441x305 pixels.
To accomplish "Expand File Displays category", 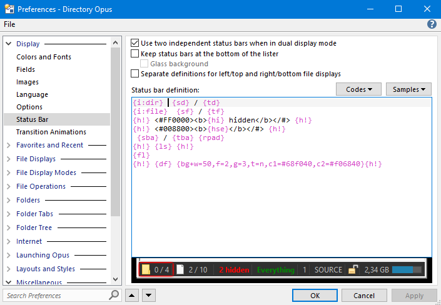I will click(x=9, y=159).
